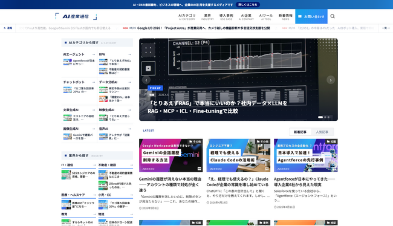
Task: Open the Agentforceが日本にやってきた article title
Action: click(305, 182)
